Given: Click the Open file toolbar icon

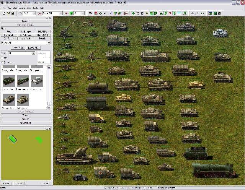Looking at the screenshot, I should (8, 13).
